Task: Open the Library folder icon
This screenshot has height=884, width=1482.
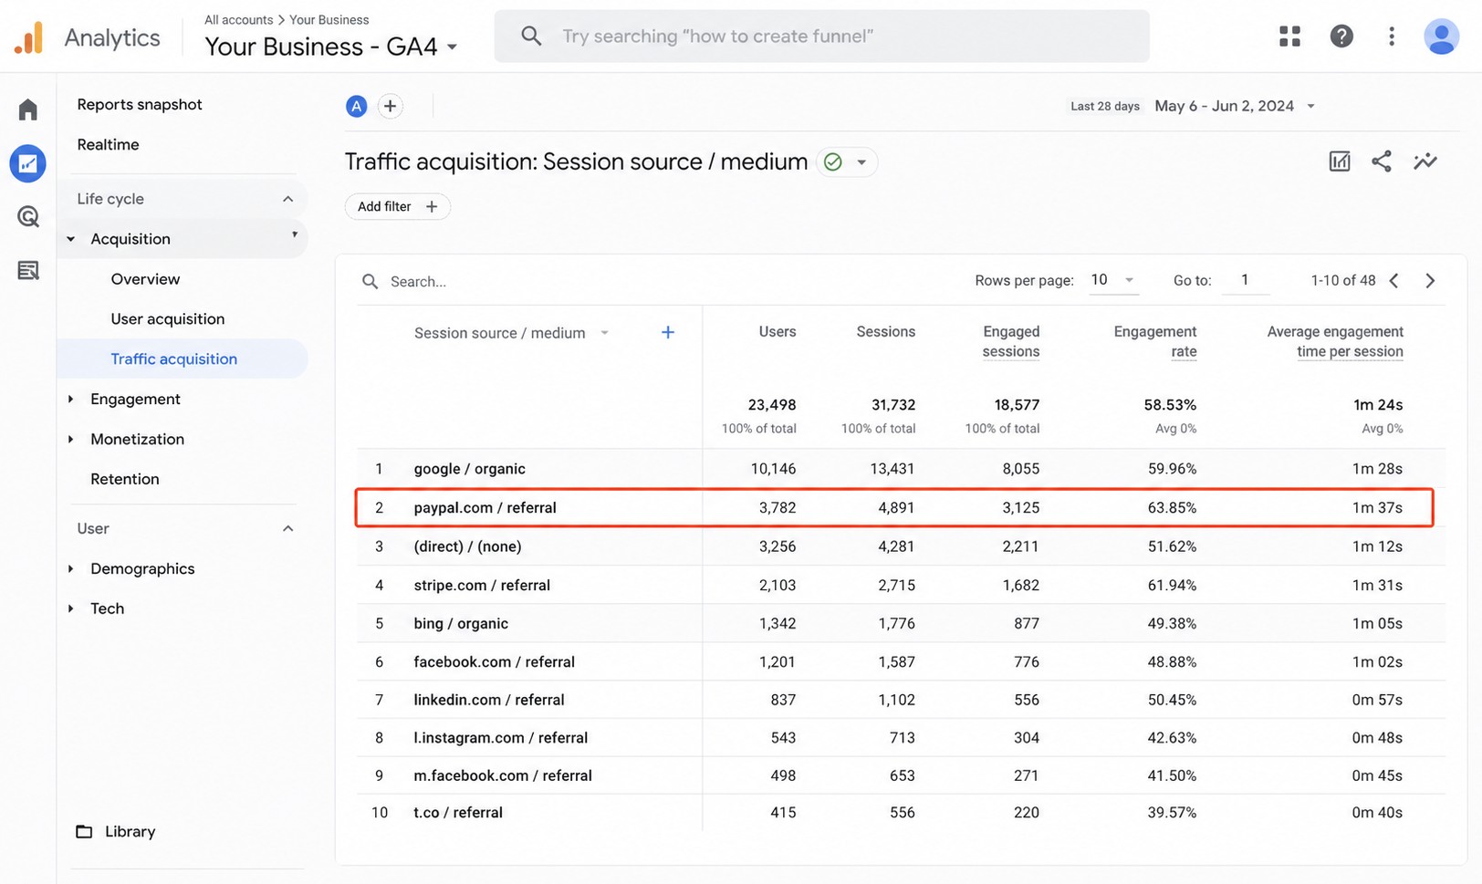Action: point(84,832)
